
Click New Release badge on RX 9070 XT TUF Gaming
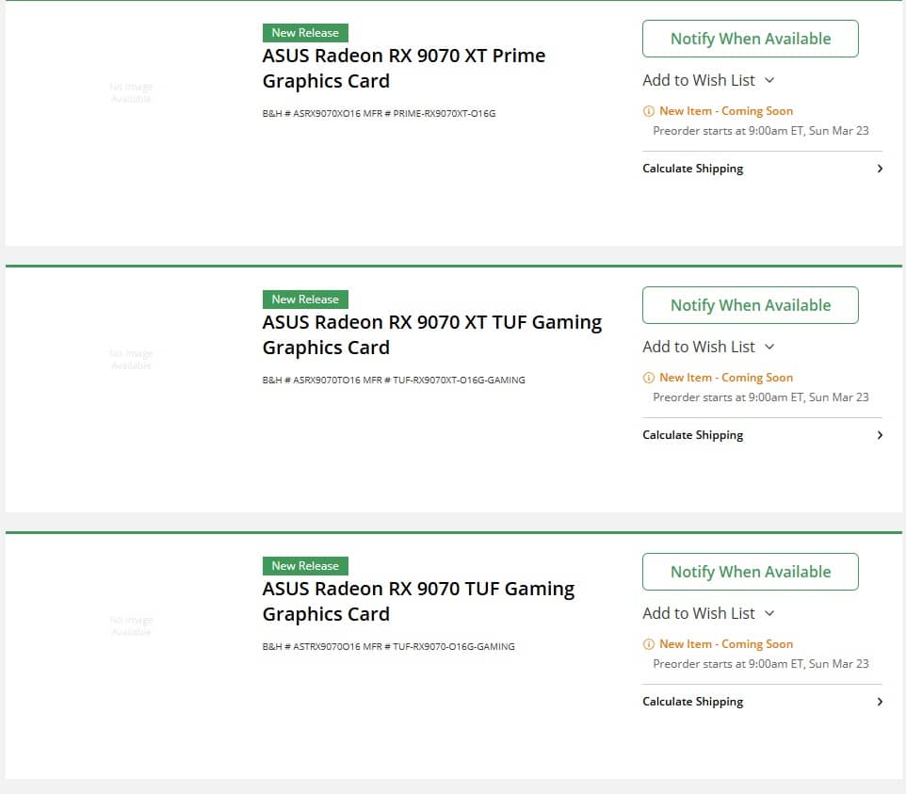coord(305,300)
